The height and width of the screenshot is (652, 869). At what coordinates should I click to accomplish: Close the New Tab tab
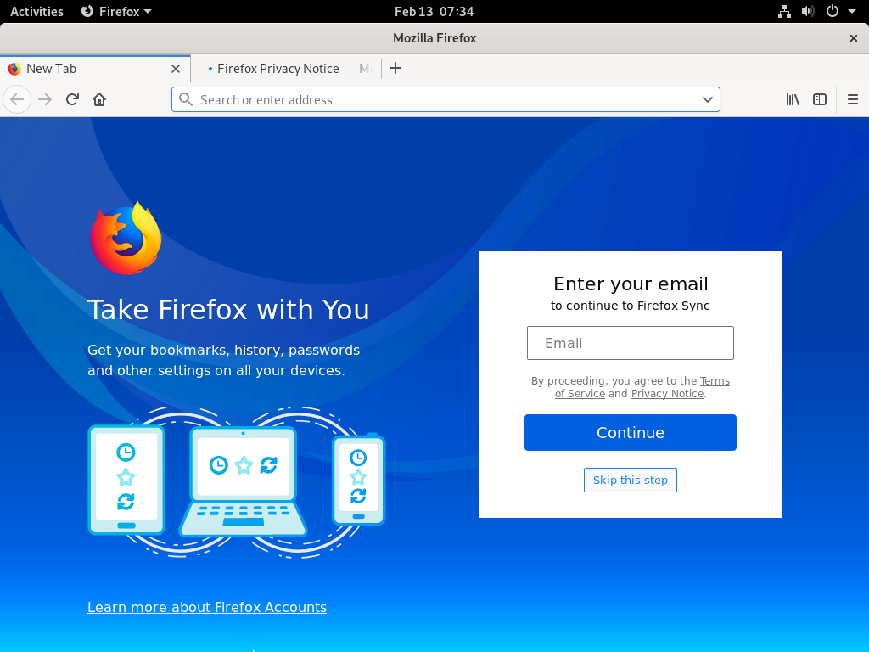pos(176,69)
